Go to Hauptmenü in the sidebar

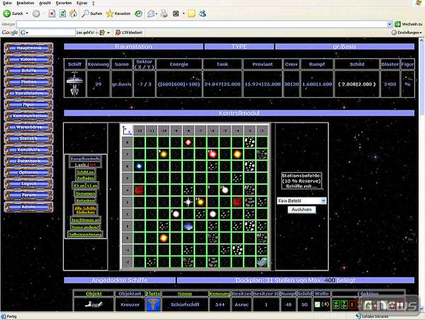[28, 48]
